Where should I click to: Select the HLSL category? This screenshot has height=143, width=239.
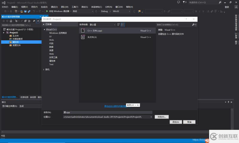point(51,40)
